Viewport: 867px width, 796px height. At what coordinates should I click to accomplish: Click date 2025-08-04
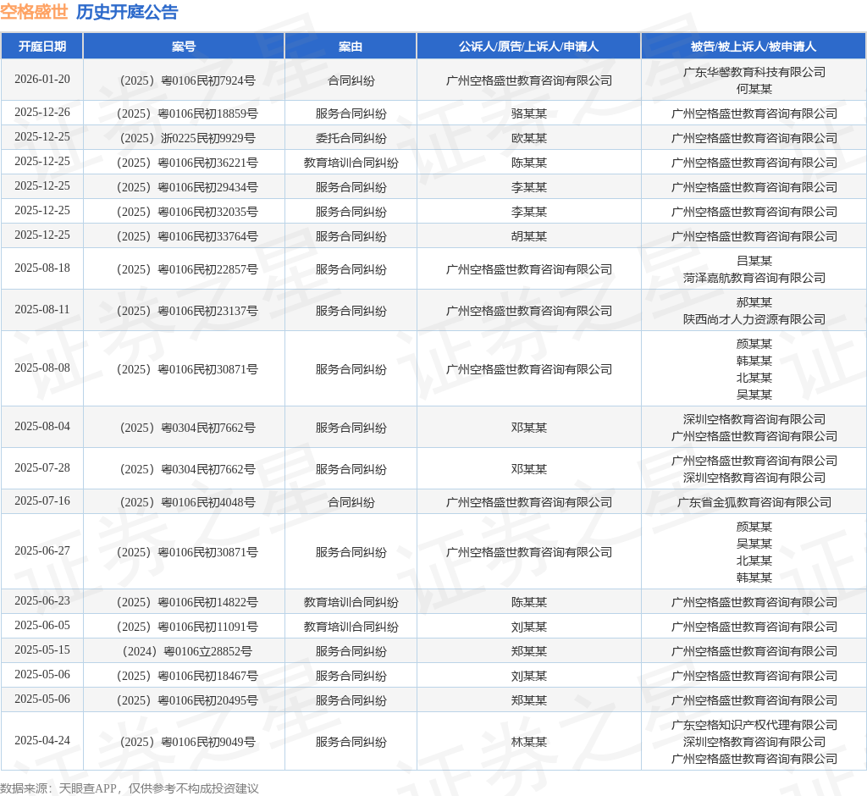42,427
